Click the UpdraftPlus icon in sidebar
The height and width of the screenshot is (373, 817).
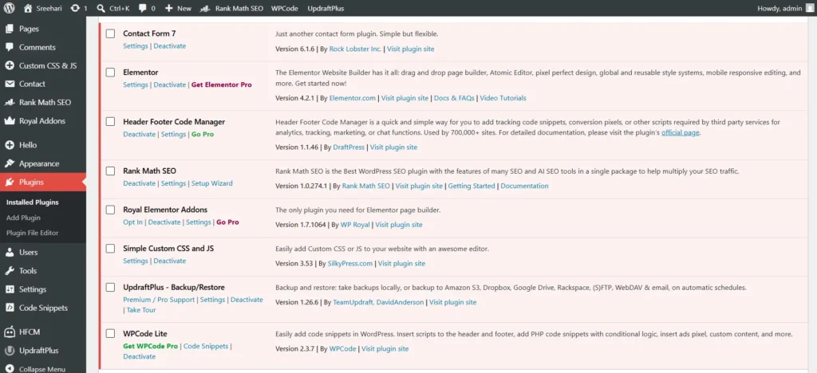click(10, 351)
